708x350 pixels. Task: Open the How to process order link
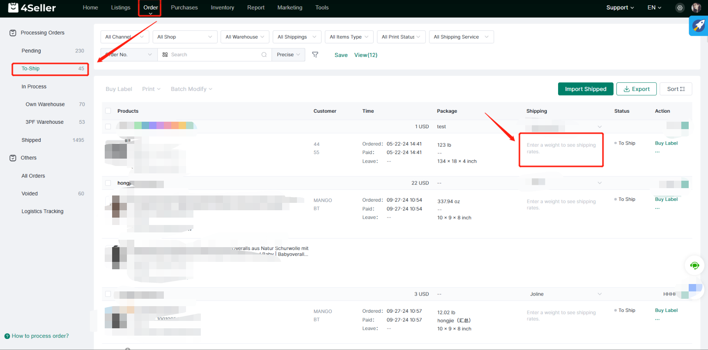pyautogui.click(x=40, y=336)
